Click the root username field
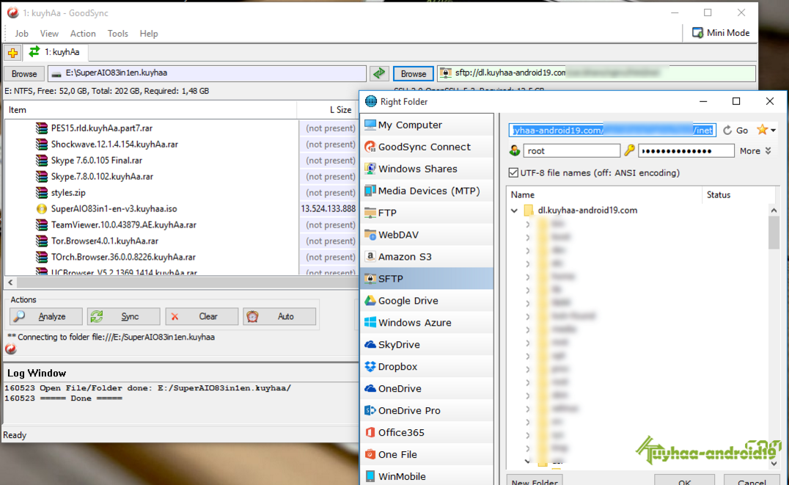 572,150
